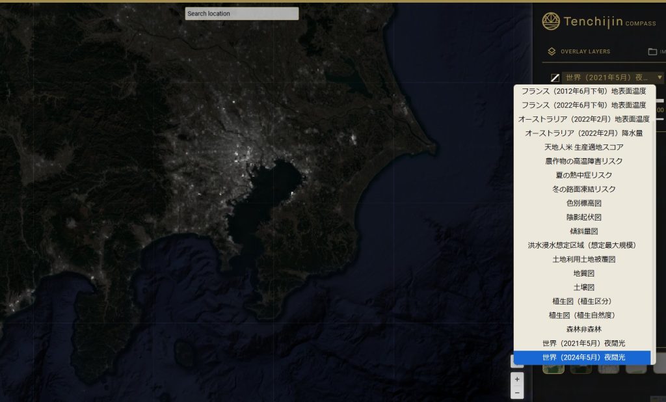This screenshot has width=666, height=402.
Task: Pick 森林非森林 overlay option
Action: coord(583,329)
